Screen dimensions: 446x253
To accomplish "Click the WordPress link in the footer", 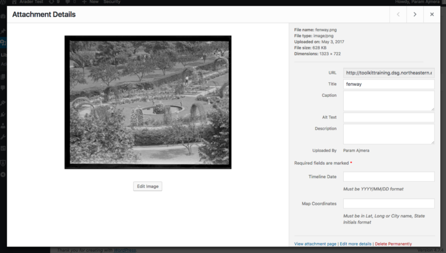I will (x=124, y=250).
